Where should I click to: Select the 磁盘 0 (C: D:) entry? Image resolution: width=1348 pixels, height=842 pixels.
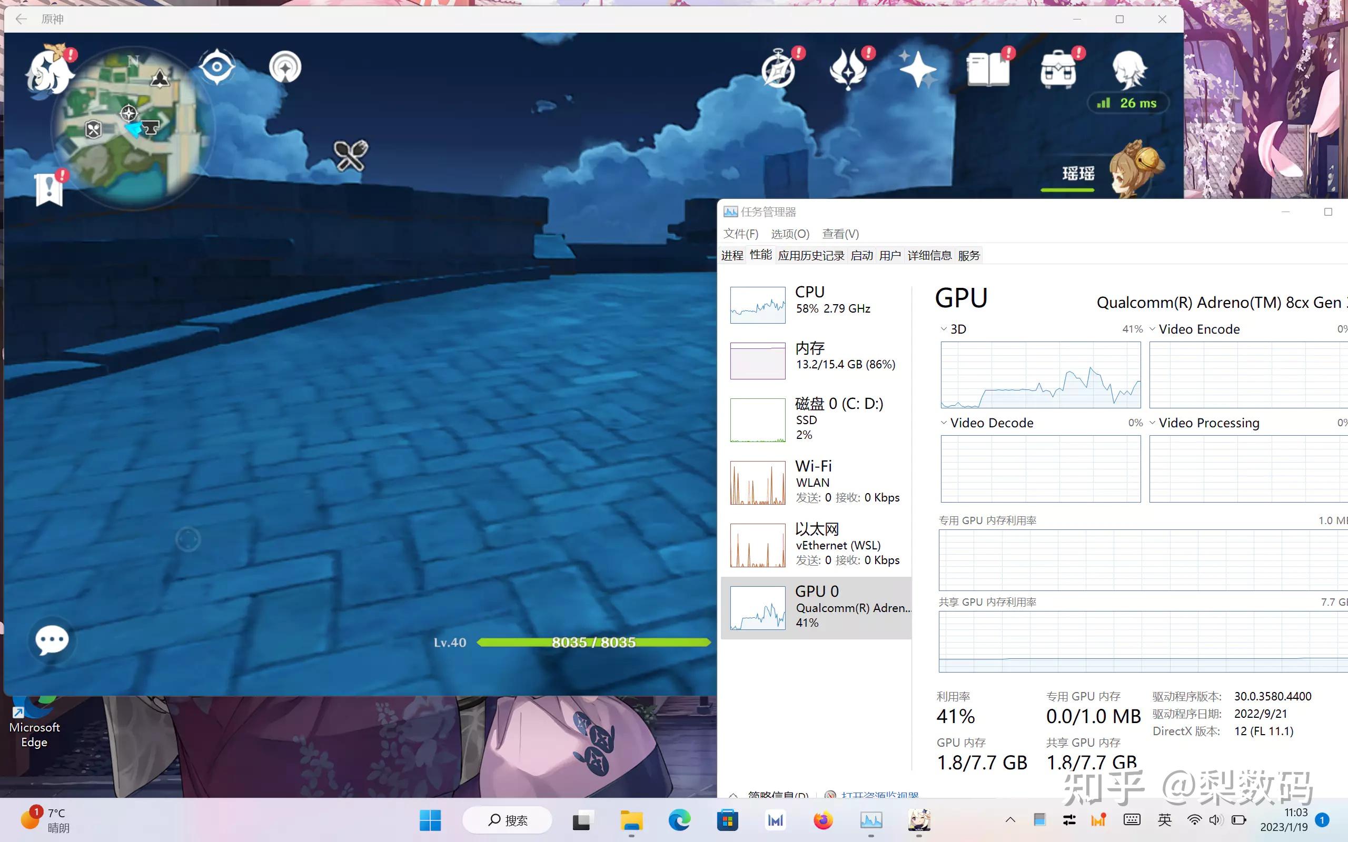pos(816,419)
